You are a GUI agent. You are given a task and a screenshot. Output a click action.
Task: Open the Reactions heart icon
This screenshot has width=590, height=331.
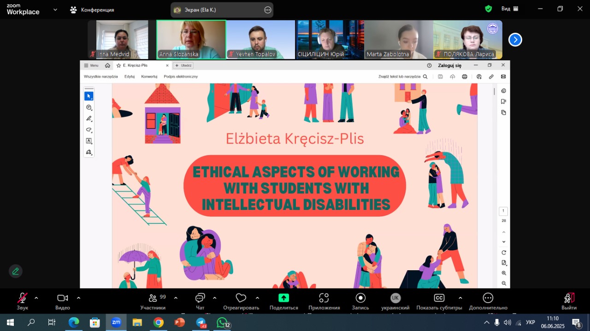(x=241, y=298)
